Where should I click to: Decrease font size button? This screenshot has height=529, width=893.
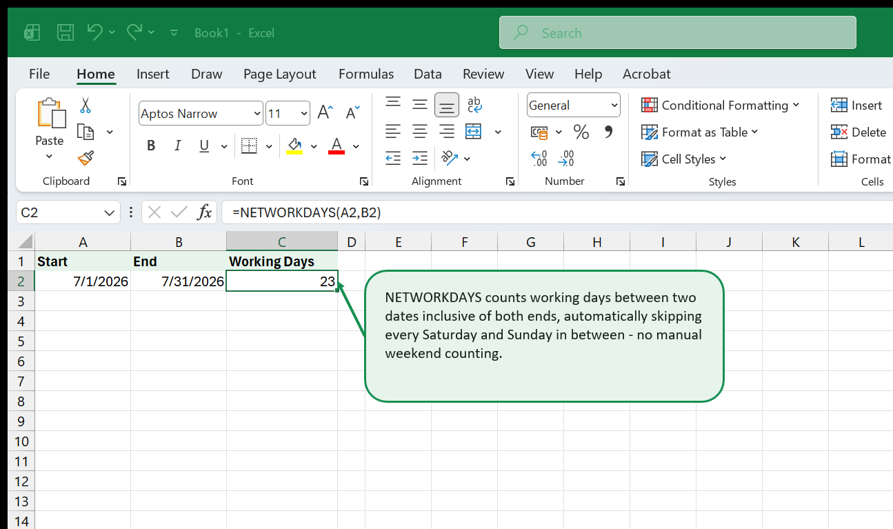point(352,113)
